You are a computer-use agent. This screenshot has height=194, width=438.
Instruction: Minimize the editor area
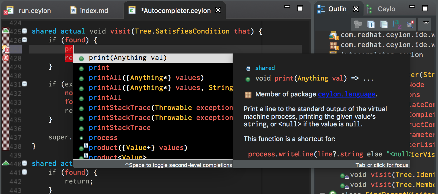click(287, 7)
